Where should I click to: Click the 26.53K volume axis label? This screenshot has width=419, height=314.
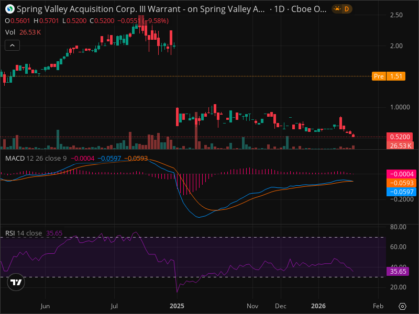400,145
